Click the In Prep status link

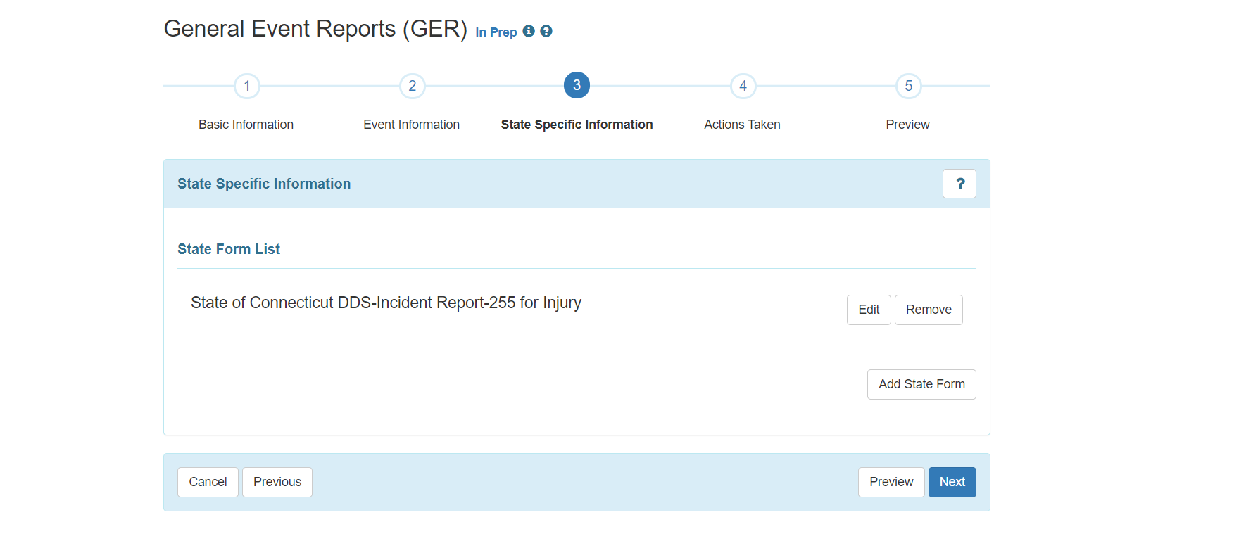click(496, 32)
